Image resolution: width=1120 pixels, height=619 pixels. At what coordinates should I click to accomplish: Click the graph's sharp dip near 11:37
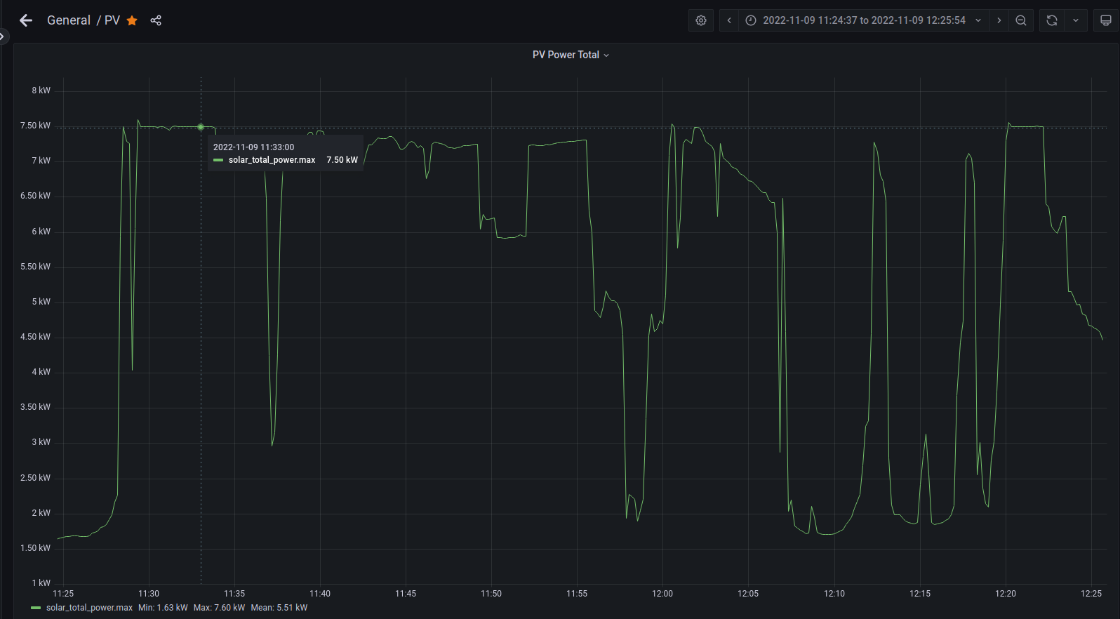click(x=272, y=444)
